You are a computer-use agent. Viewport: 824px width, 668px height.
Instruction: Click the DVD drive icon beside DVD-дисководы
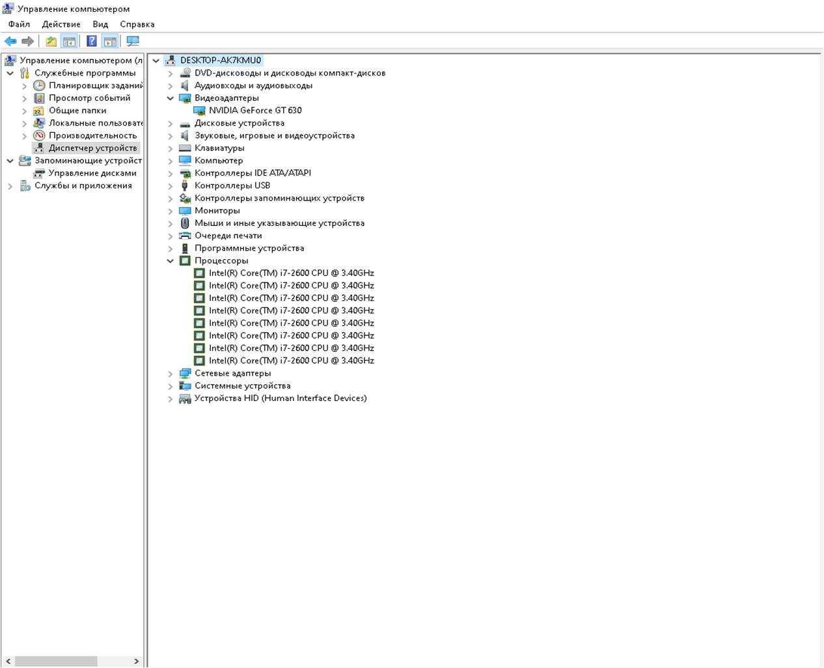pos(185,73)
